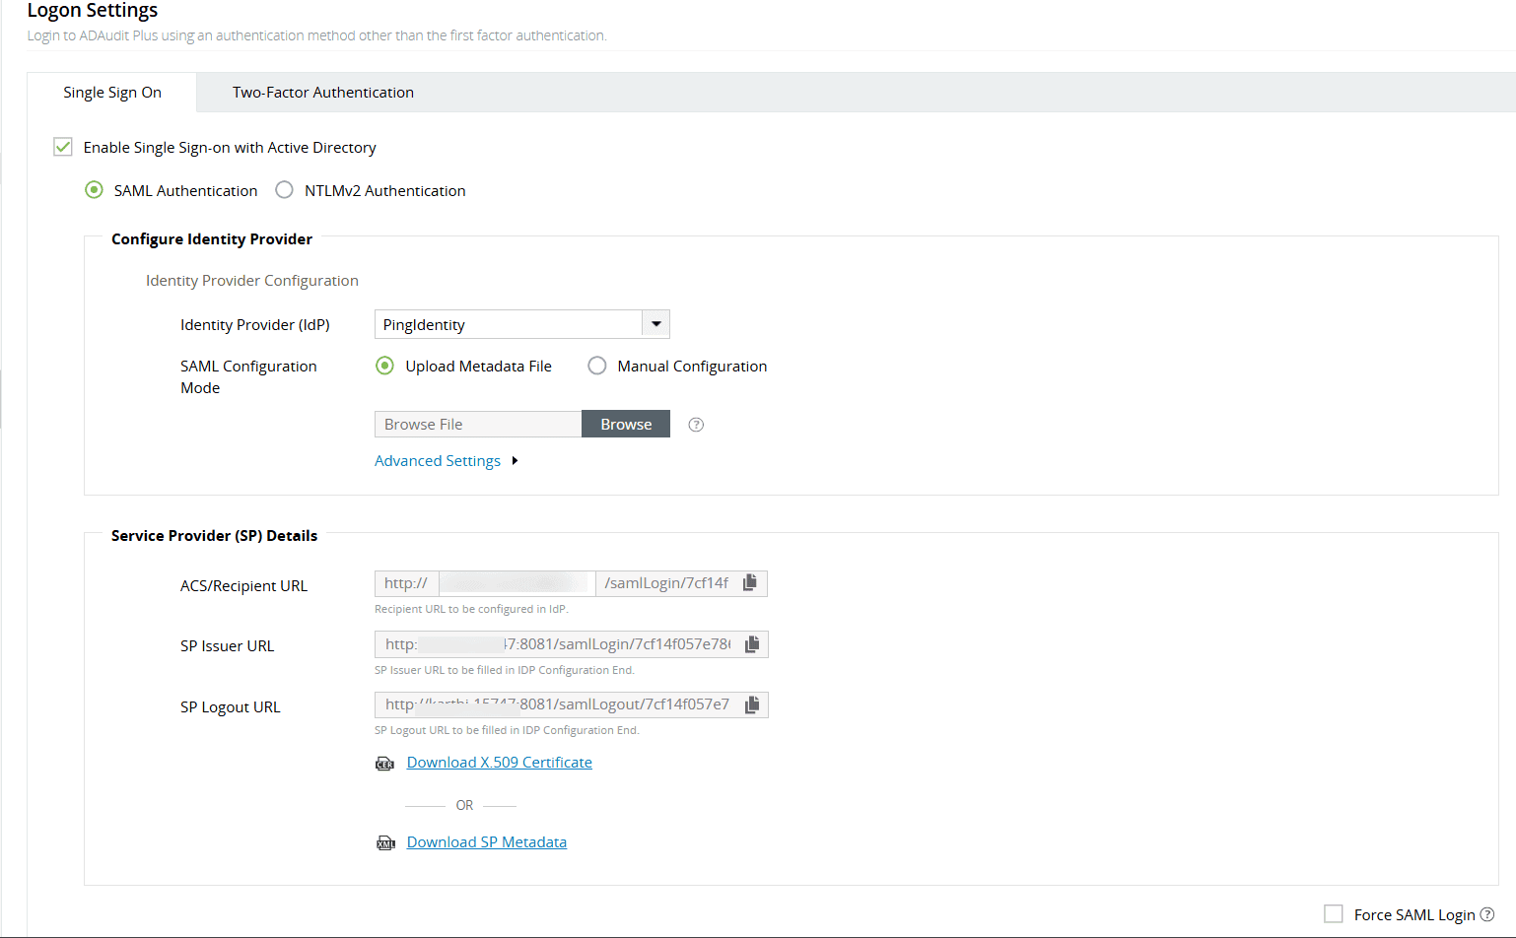Click the Browse button to upload metadata
1516x938 pixels.
pyautogui.click(x=625, y=424)
